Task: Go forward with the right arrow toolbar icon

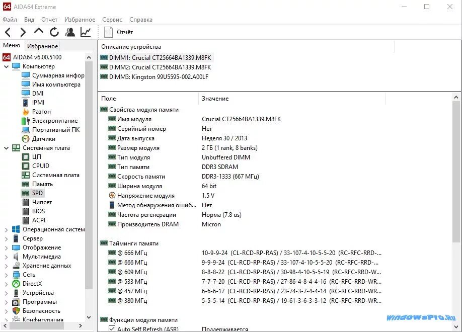Action: click(x=23, y=32)
